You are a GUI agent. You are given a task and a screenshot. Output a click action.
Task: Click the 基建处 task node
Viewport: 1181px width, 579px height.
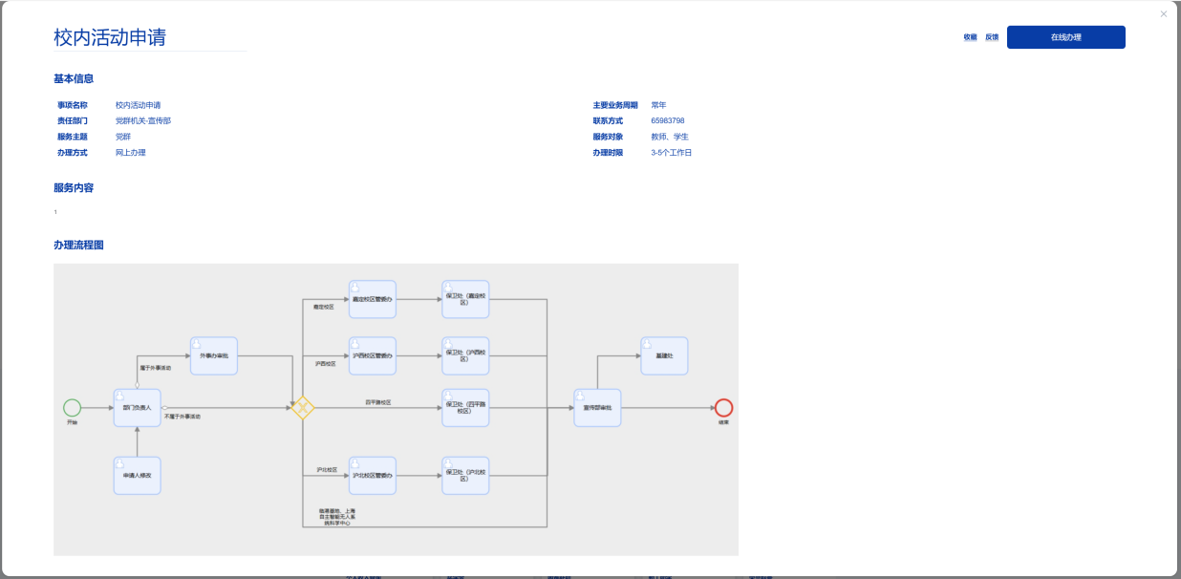664,355
